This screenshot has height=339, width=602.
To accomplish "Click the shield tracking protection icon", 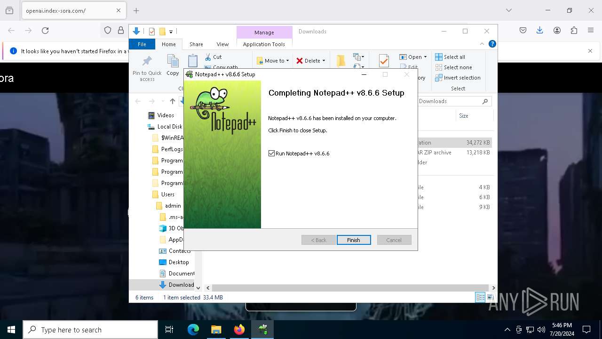I will coord(108,30).
